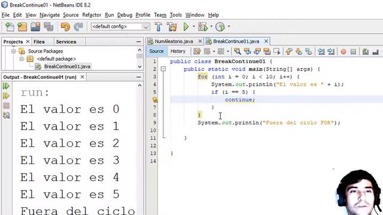Close the Output BreakContinue01 tab

83,77
